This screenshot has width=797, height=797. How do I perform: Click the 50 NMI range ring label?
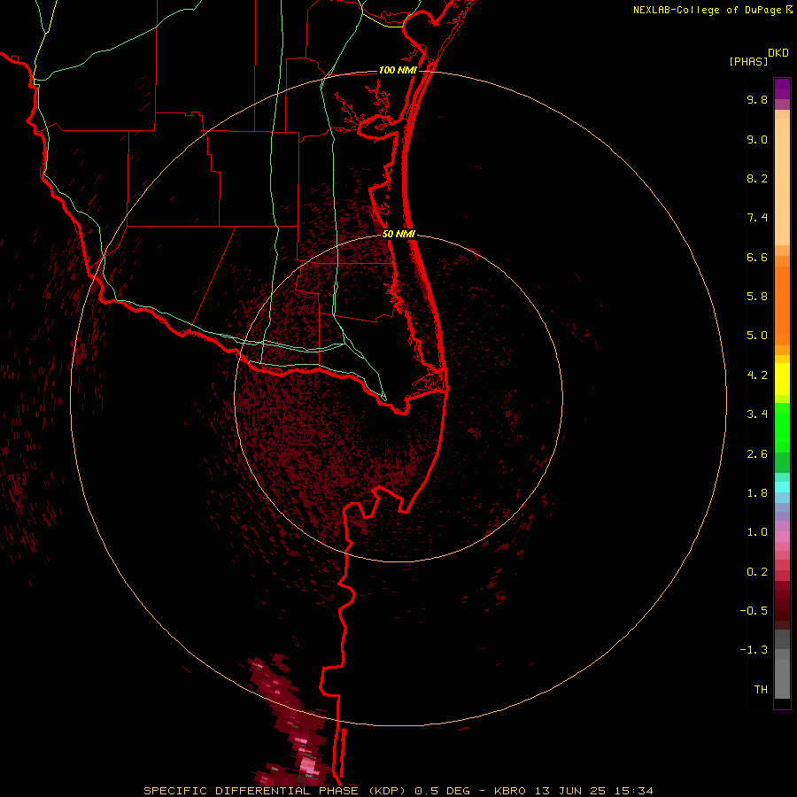tap(398, 234)
